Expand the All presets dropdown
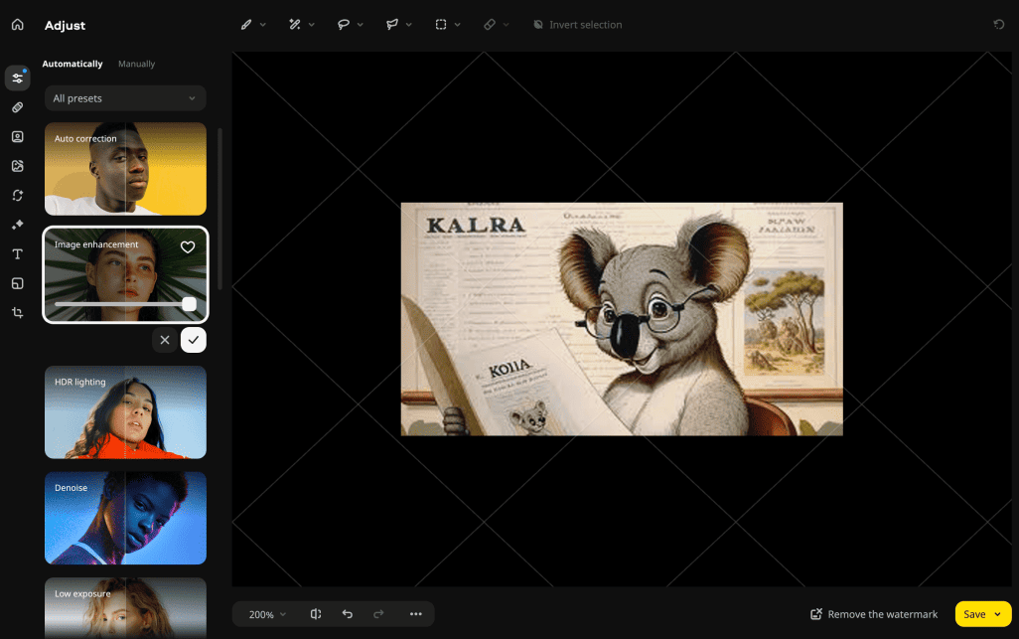The image size is (1019, 639). tap(125, 98)
